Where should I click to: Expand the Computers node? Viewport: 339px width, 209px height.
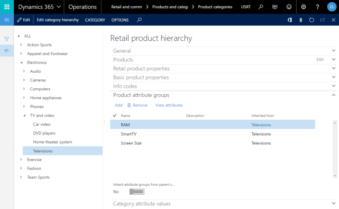[x=24, y=89]
